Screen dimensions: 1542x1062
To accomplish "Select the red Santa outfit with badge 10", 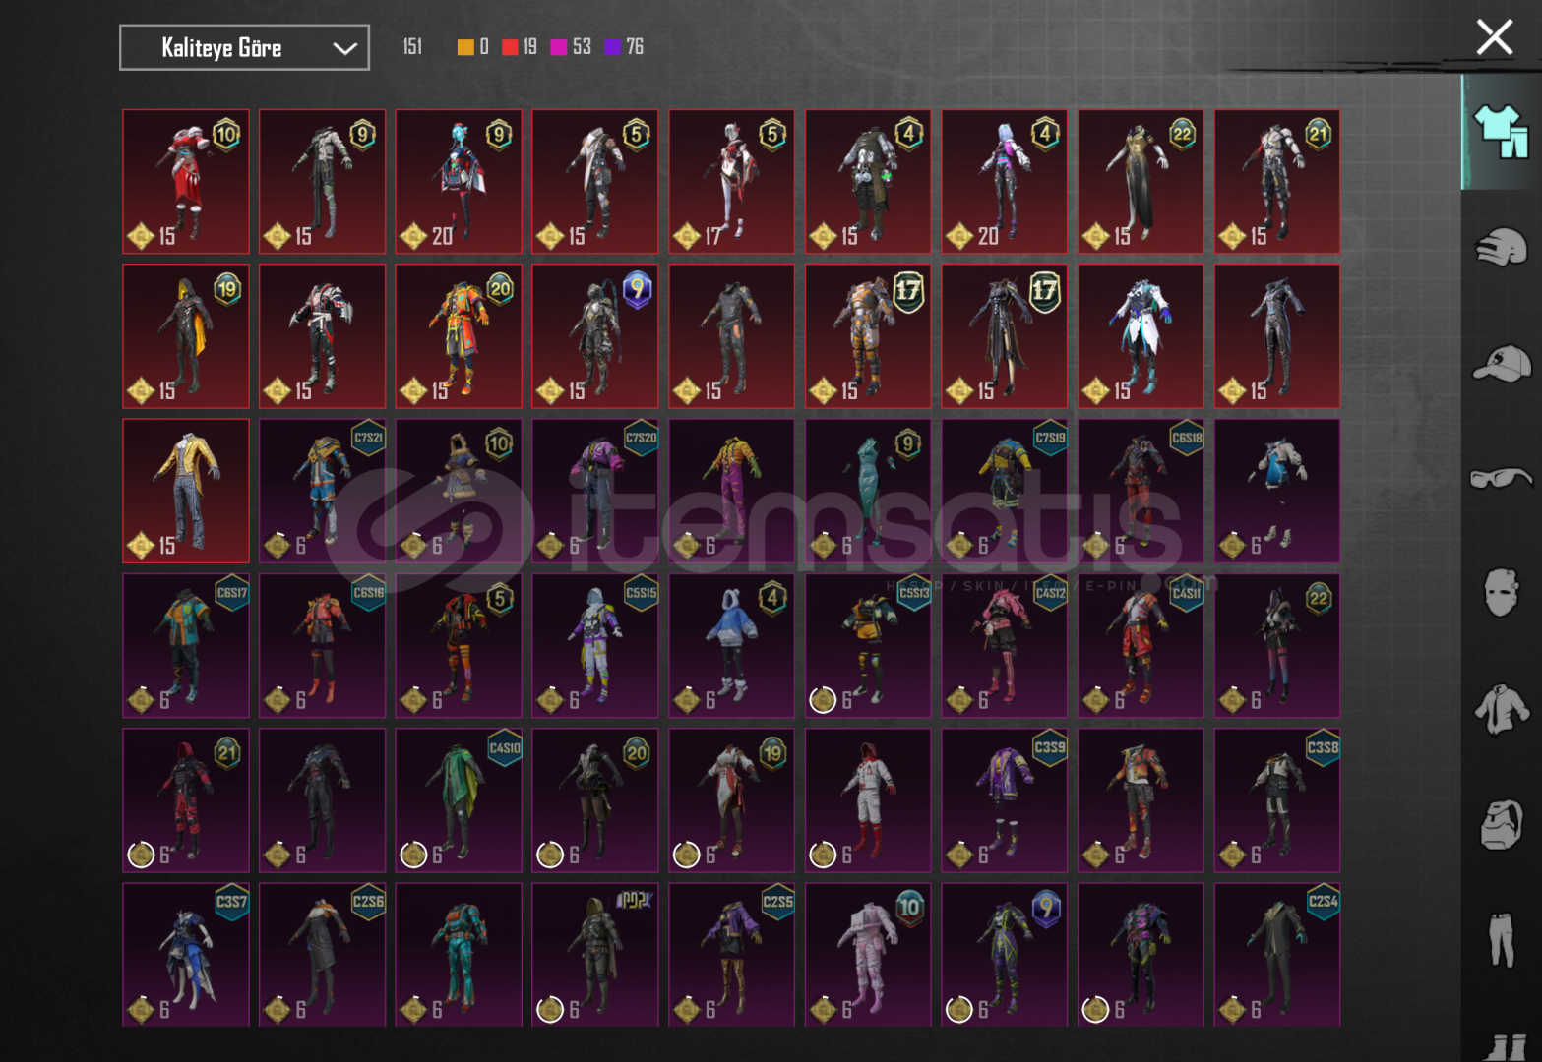I will coord(186,181).
